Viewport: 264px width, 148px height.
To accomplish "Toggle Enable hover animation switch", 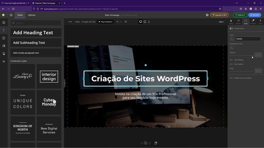I will point(231,78).
